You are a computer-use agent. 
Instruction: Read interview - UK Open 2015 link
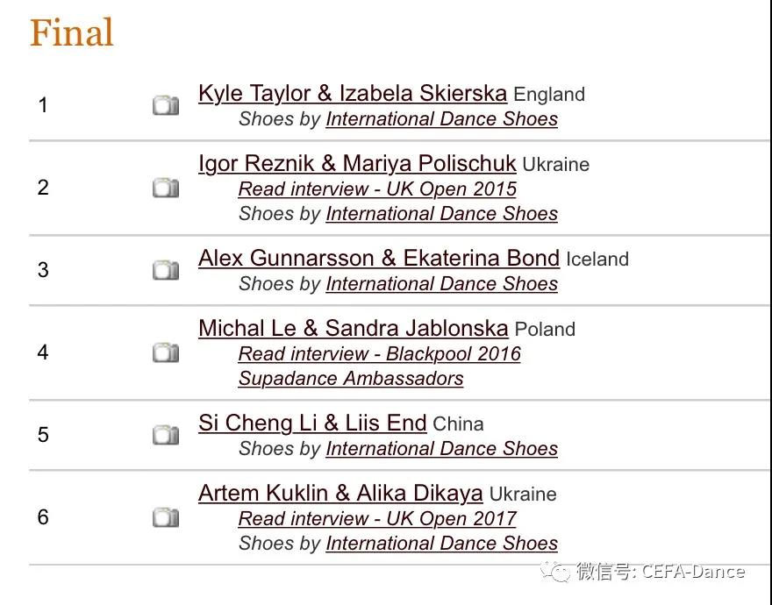[x=377, y=189]
